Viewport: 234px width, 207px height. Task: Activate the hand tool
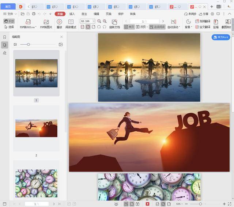(9, 21)
